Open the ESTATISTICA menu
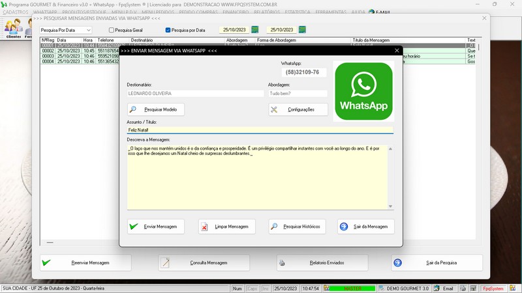Viewport: 522px width, 293px height. (x=298, y=12)
